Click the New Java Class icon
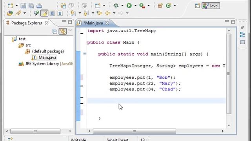 [168, 5]
